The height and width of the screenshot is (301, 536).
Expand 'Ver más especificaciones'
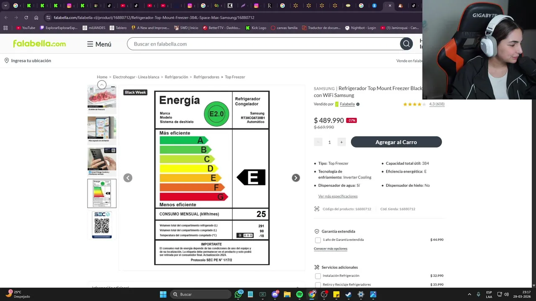338,196
